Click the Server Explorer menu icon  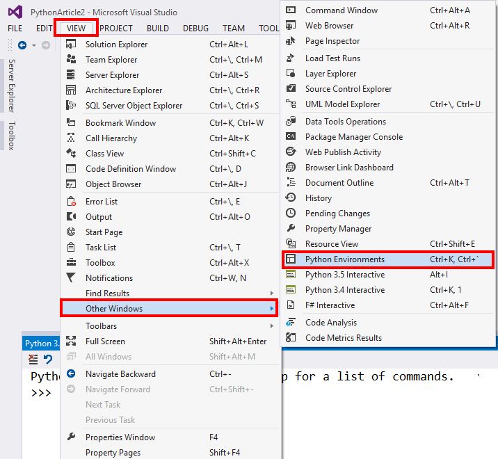(71, 74)
